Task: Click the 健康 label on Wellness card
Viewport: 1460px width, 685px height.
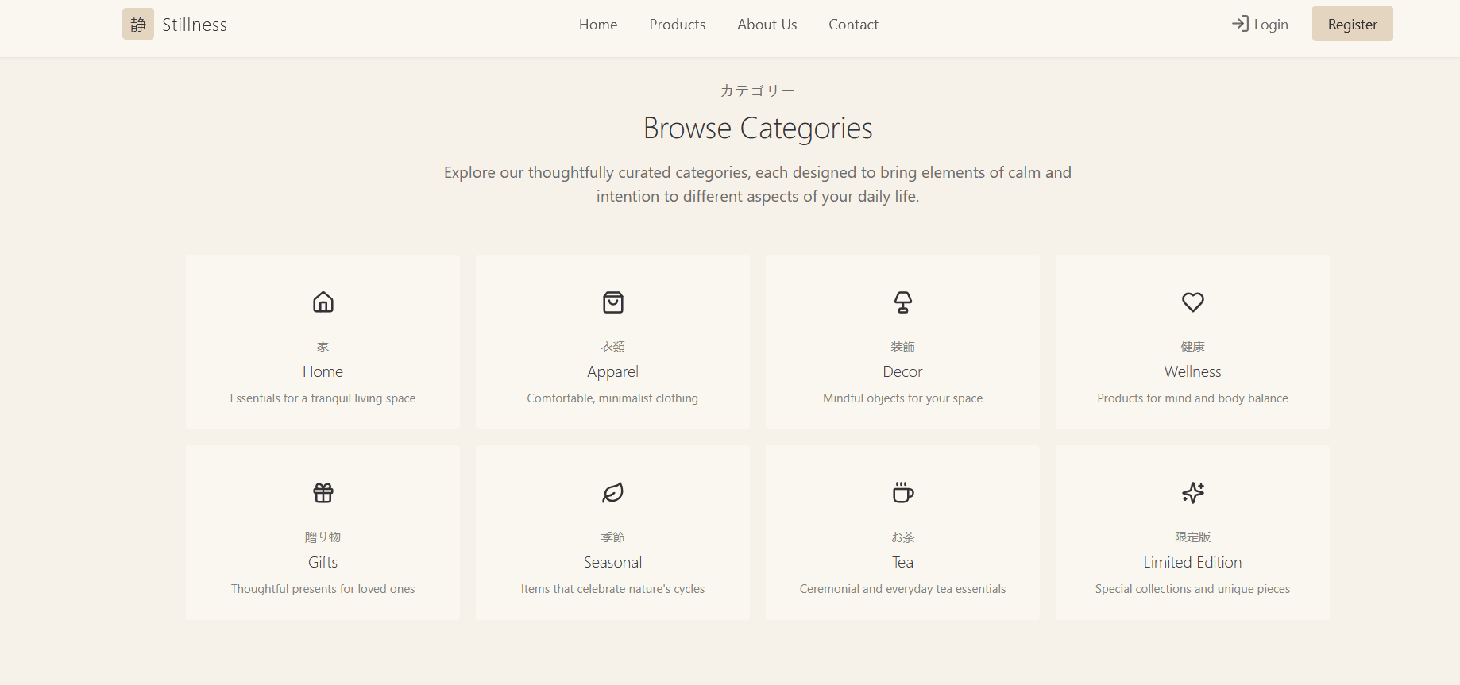Action: pyautogui.click(x=1193, y=347)
